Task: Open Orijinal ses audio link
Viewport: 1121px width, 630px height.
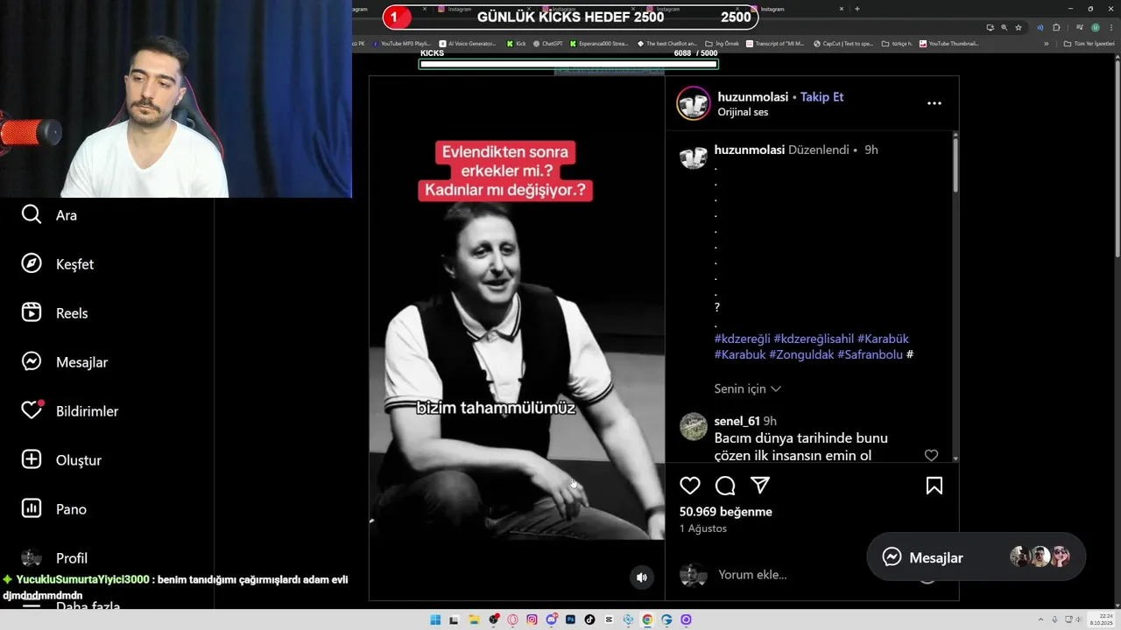Action: click(x=743, y=112)
